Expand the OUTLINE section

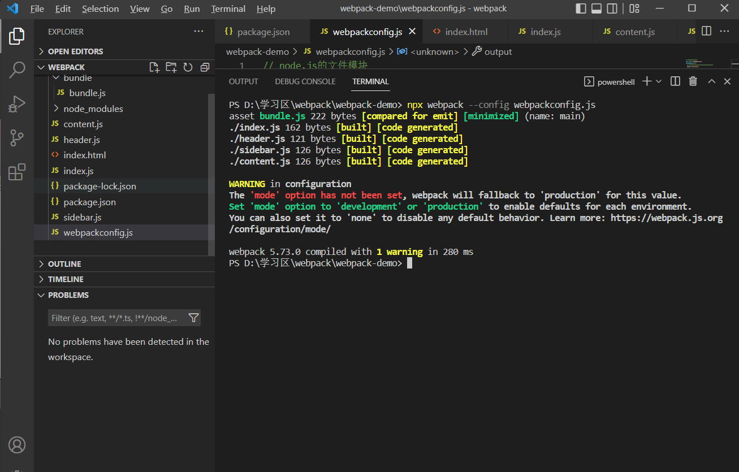pos(124,264)
